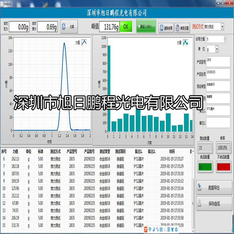Screen dimensions: 234x234
Task: Click the timestamp 2019-01-19 17:35:55
Action: click(172, 203)
